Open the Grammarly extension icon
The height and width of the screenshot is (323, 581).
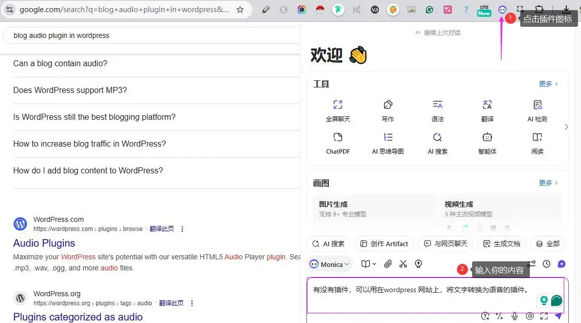click(x=430, y=10)
